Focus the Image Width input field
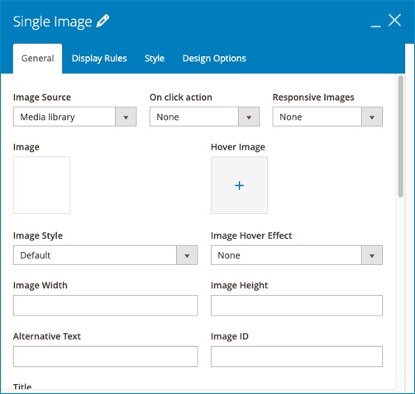This screenshot has width=415, height=394. click(x=105, y=306)
